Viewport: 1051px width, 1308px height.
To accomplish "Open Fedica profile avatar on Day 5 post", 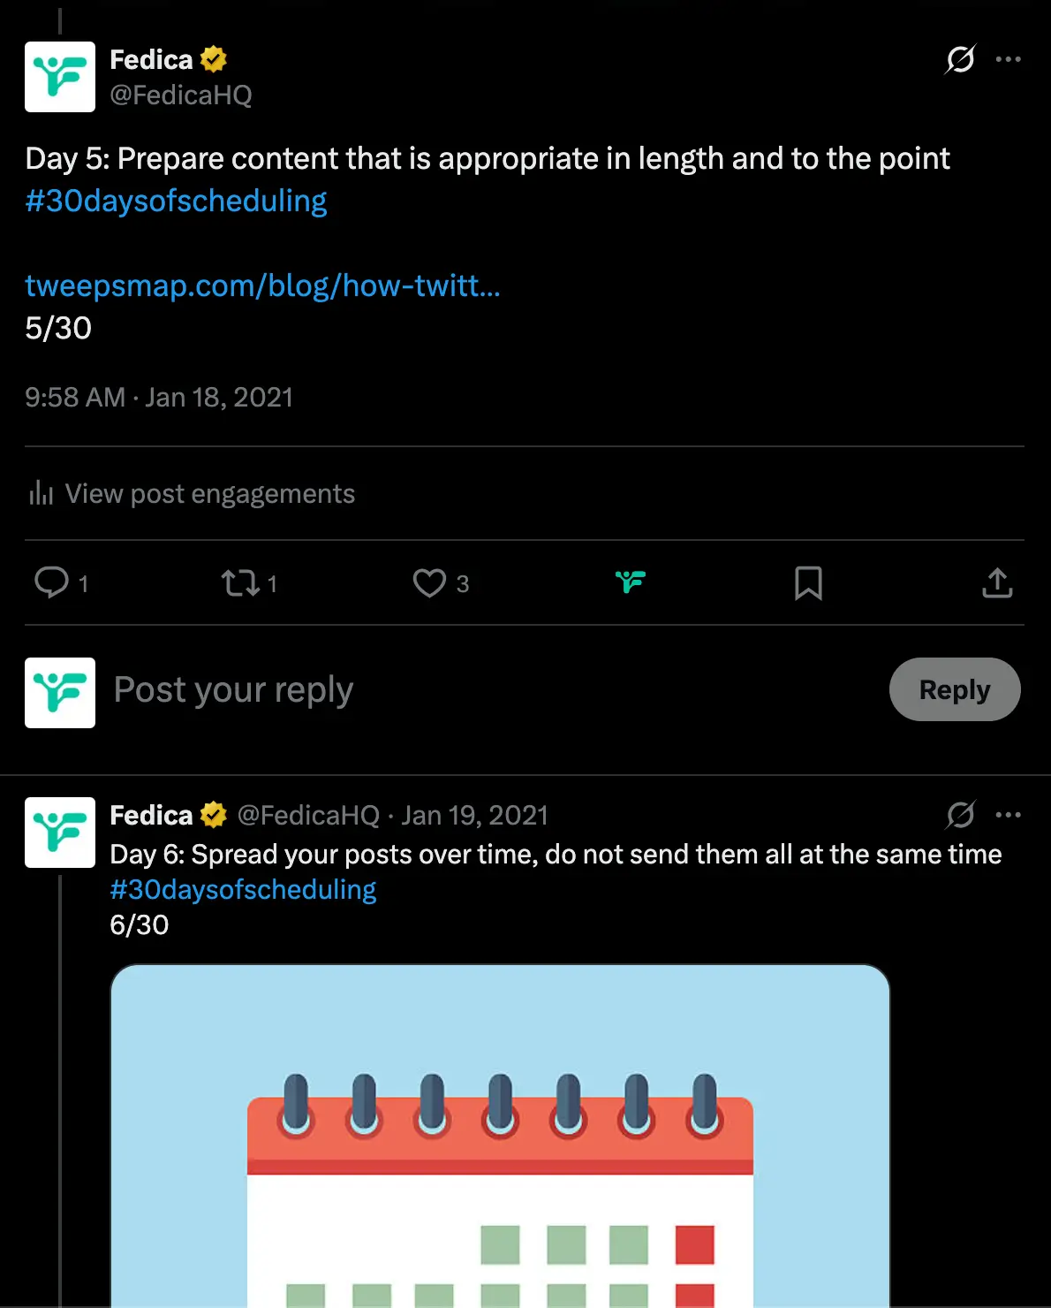I will pyautogui.click(x=60, y=77).
